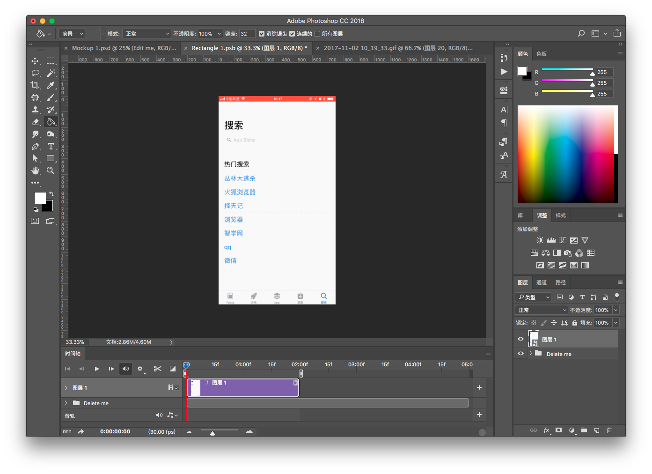This screenshot has height=474, width=652.
Task: Click the 容差 tolerance input field
Action: point(247,34)
